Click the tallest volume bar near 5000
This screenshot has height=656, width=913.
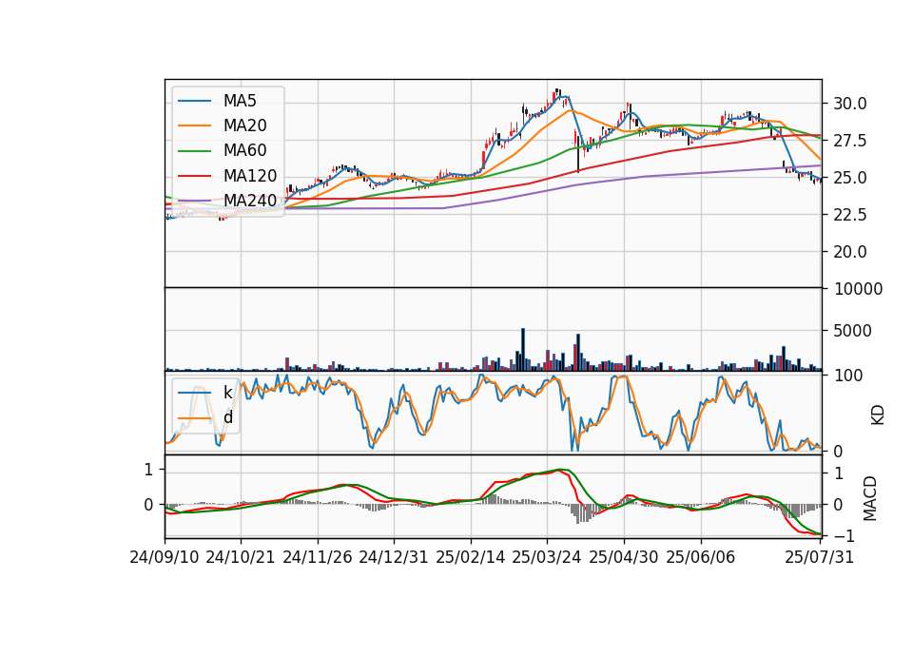click(x=523, y=349)
